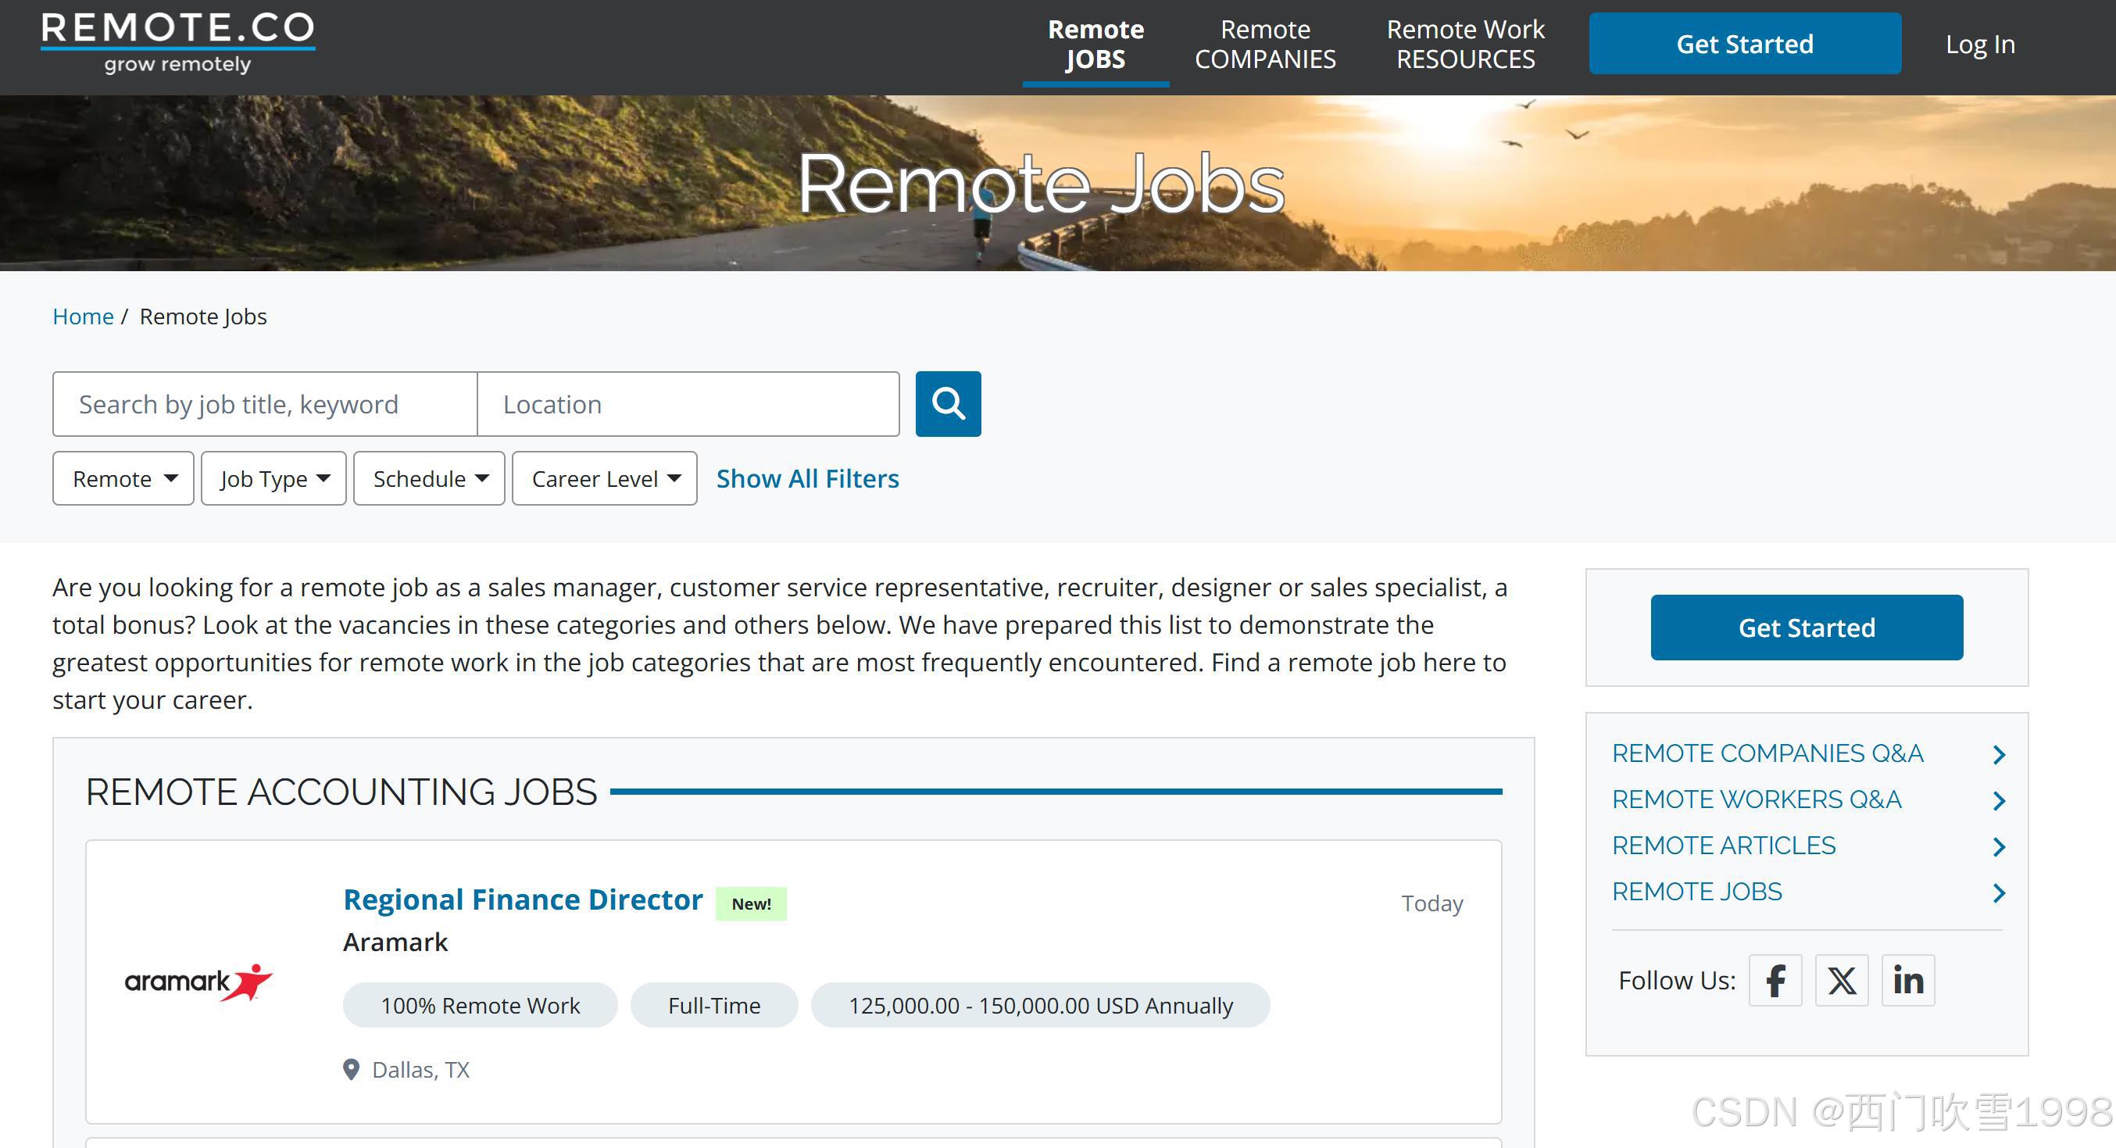Expand the Job Type filter dropdown
This screenshot has width=2116, height=1148.
tap(273, 478)
